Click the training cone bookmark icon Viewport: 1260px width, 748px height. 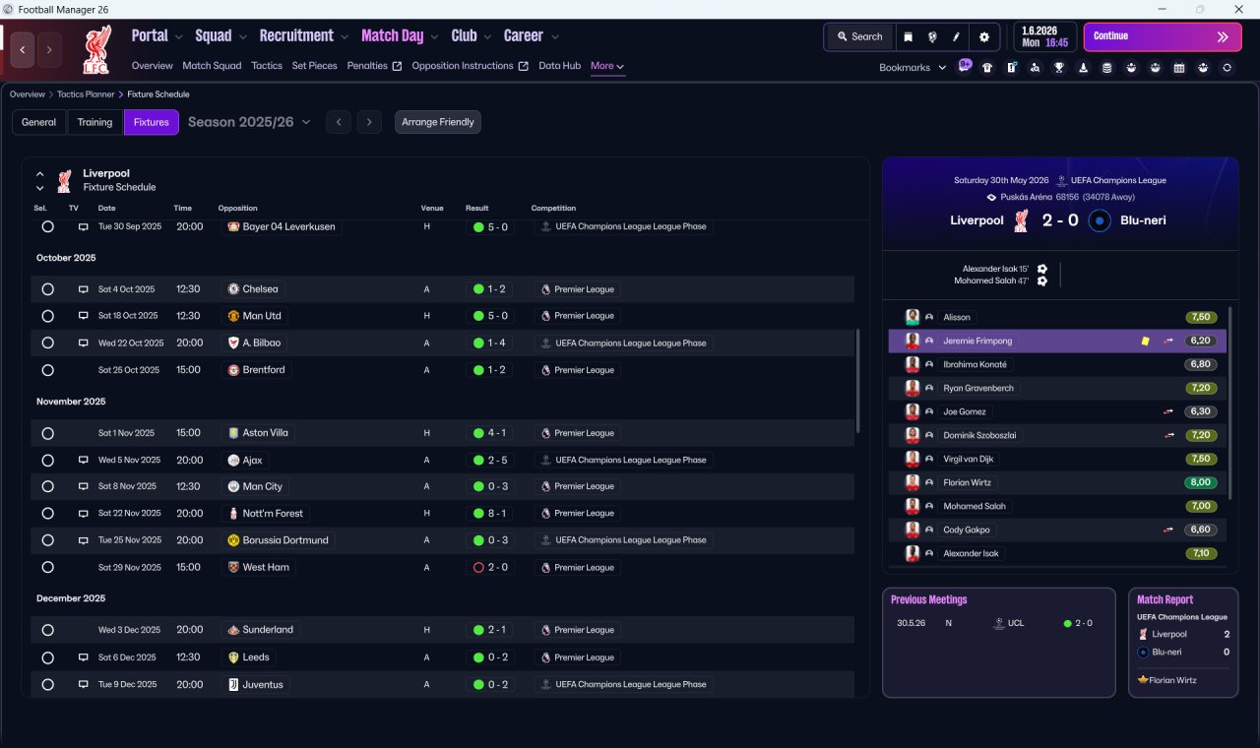tap(1083, 68)
